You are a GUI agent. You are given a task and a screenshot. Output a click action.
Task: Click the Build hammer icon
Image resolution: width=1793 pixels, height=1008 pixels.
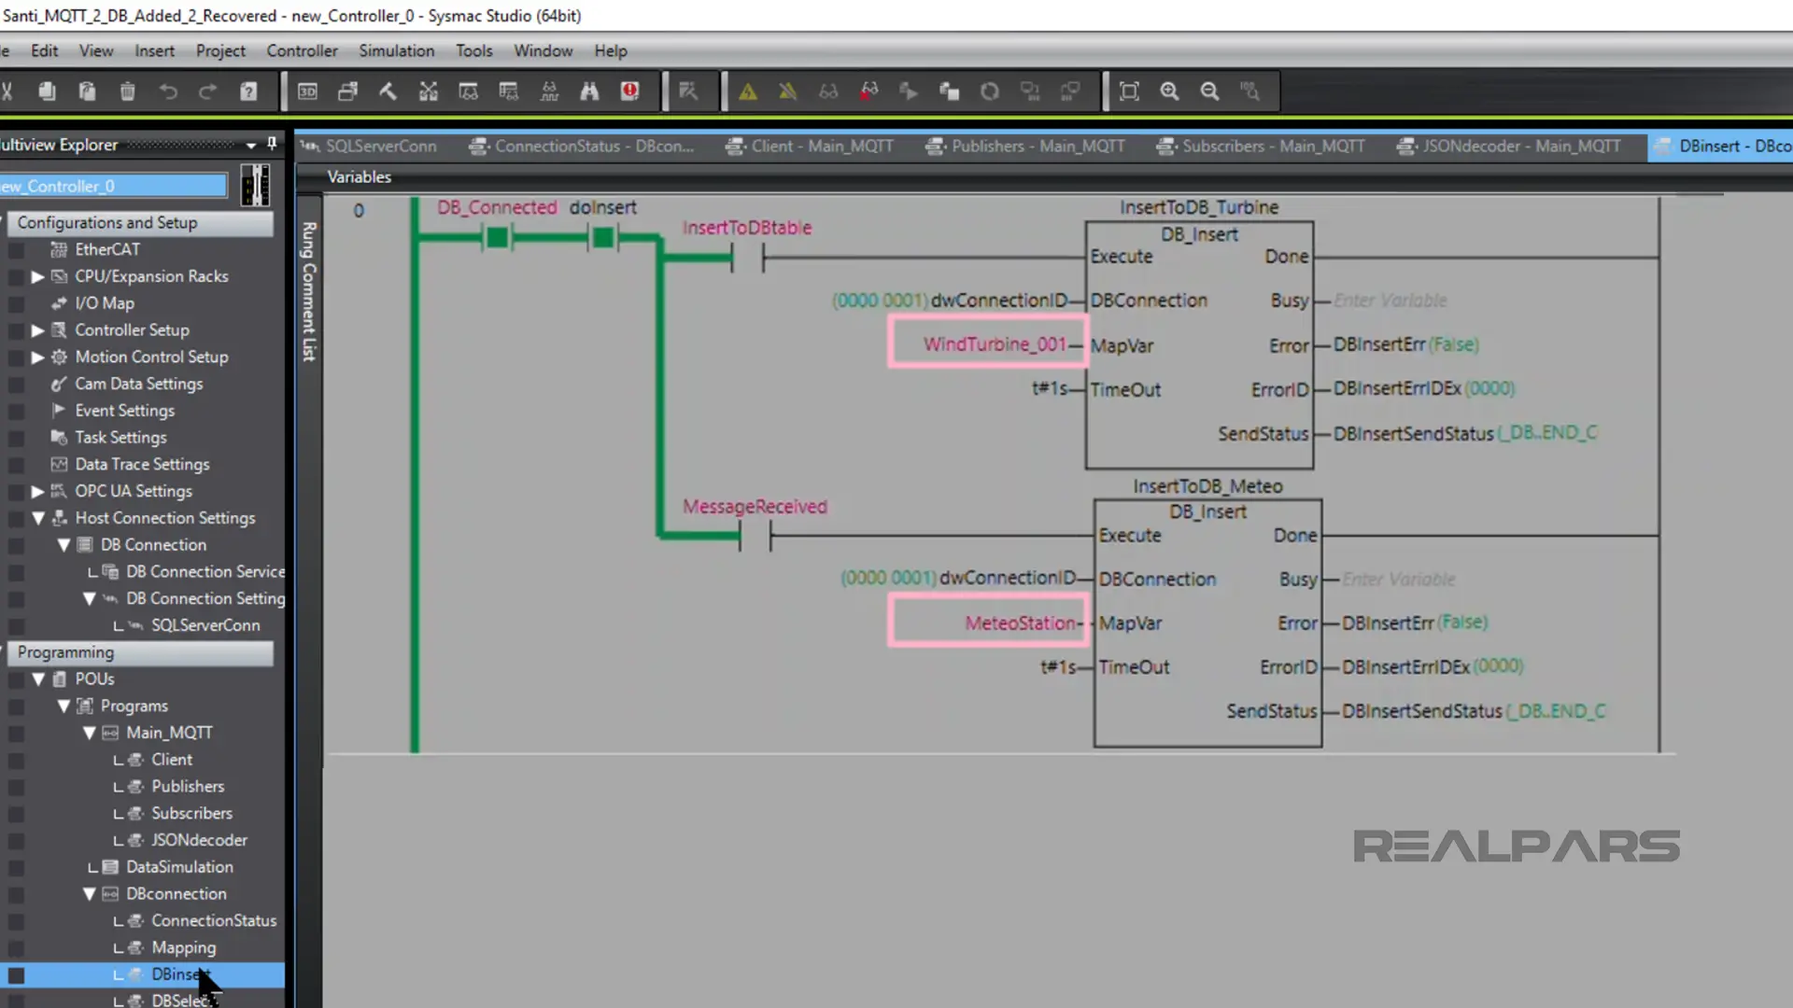coord(388,91)
